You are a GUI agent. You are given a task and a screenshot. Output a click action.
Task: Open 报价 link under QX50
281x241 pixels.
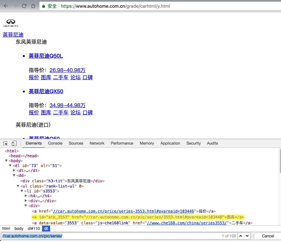(34, 112)
